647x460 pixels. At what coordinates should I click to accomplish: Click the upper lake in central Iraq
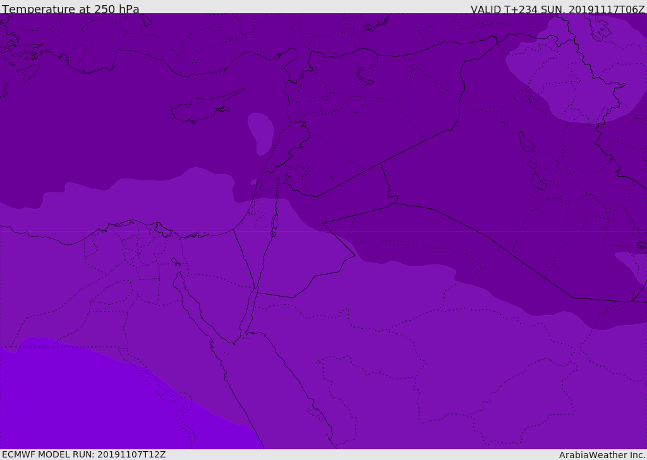(526, 142)
